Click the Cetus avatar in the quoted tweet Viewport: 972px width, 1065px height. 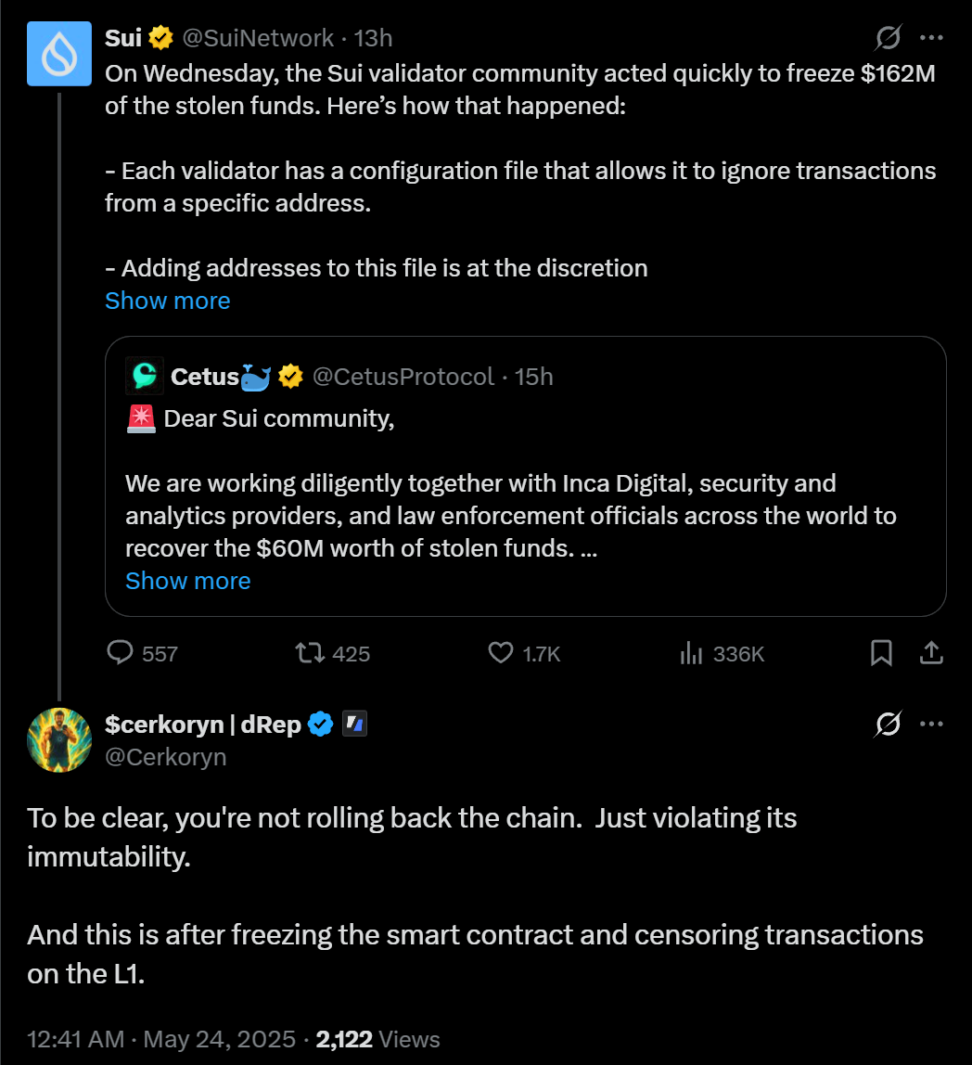tap(145, 376)
